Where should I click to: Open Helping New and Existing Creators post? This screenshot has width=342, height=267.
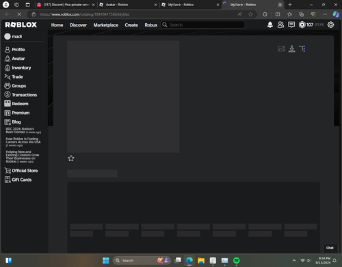[23, 156]
